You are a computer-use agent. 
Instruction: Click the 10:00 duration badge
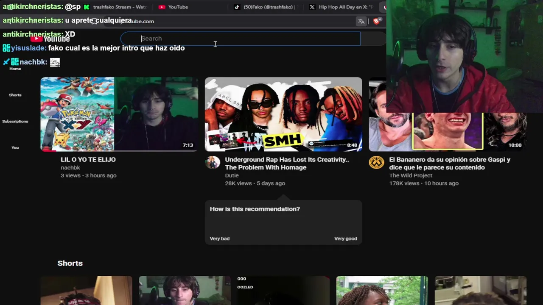[x=515, y=145]
